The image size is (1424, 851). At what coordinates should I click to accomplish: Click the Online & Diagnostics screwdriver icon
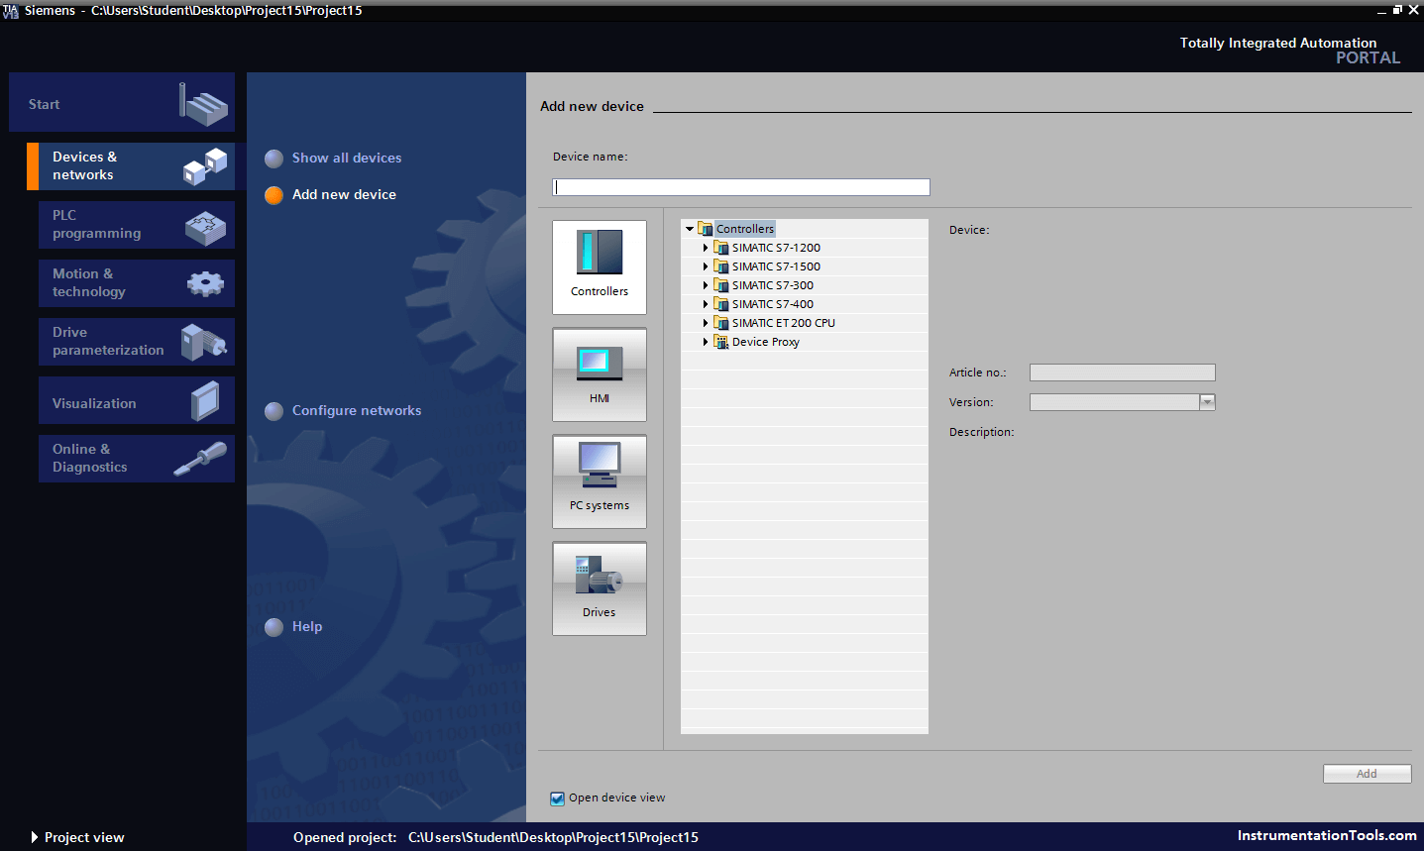pos(200,460)
